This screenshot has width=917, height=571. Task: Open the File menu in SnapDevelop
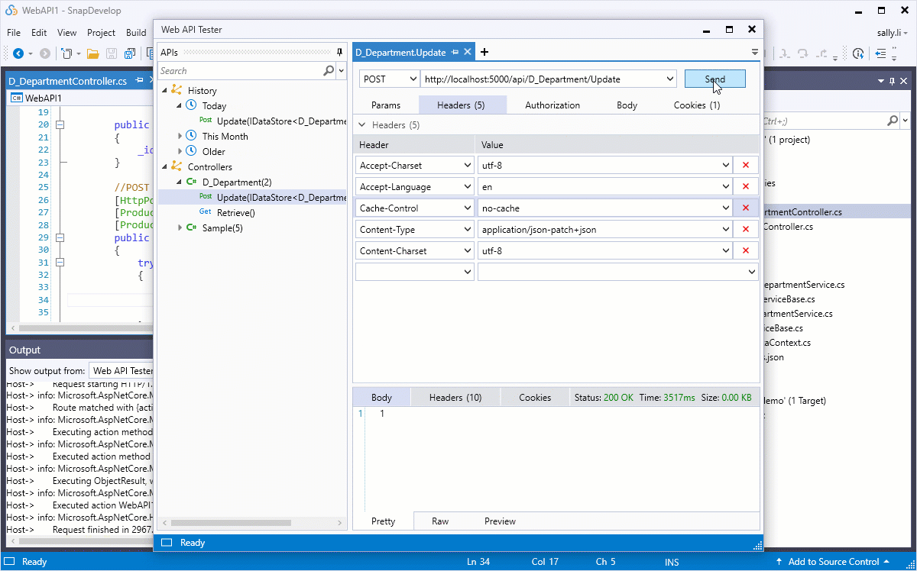point(14,33)
